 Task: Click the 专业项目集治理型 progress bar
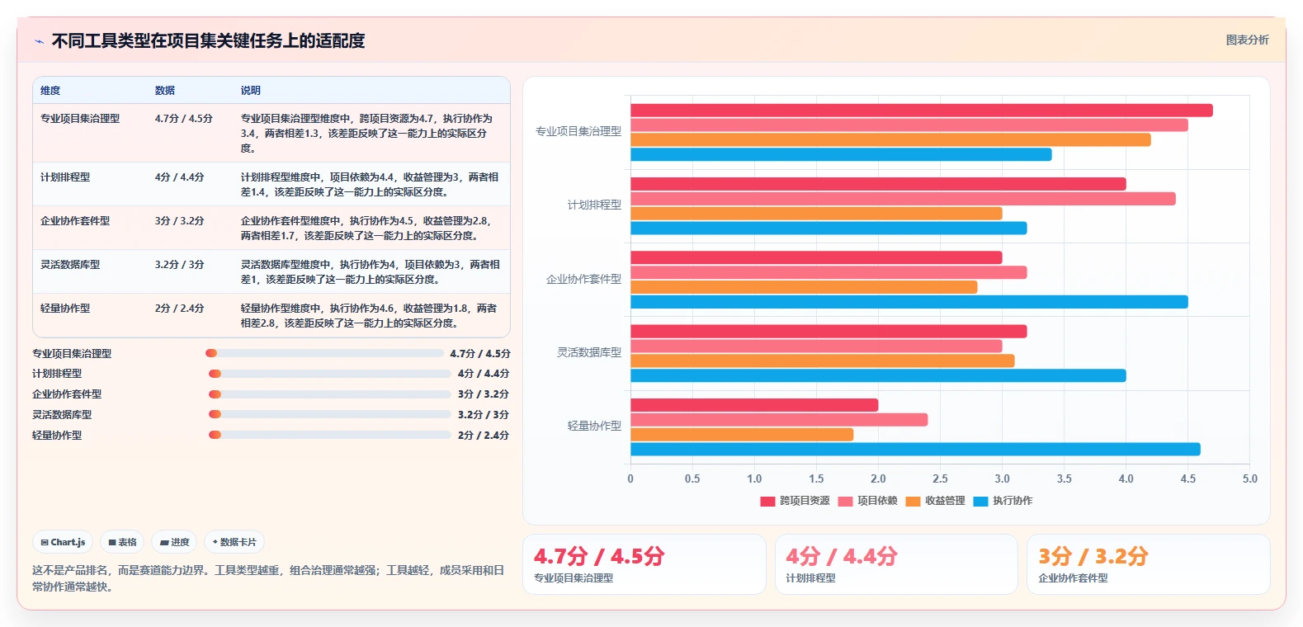324,353
